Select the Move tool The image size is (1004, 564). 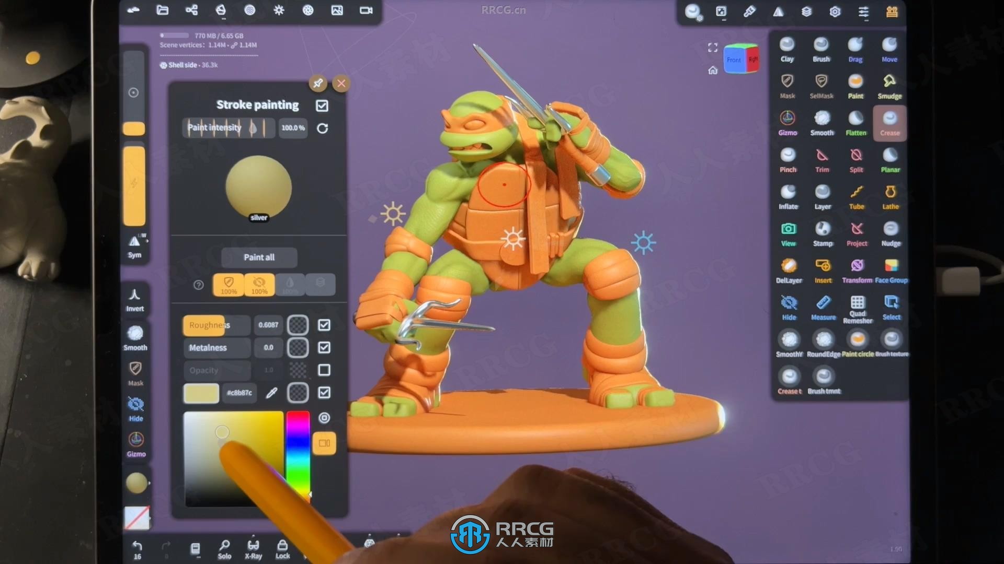pyautogui.click(x=889, y=50)
